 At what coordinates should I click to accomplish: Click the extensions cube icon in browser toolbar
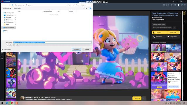click(x=175, y=5)
